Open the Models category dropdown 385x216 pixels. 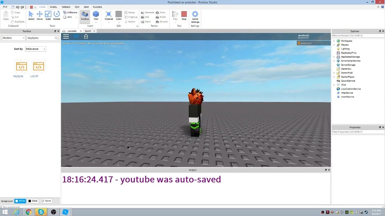[14, 38]
